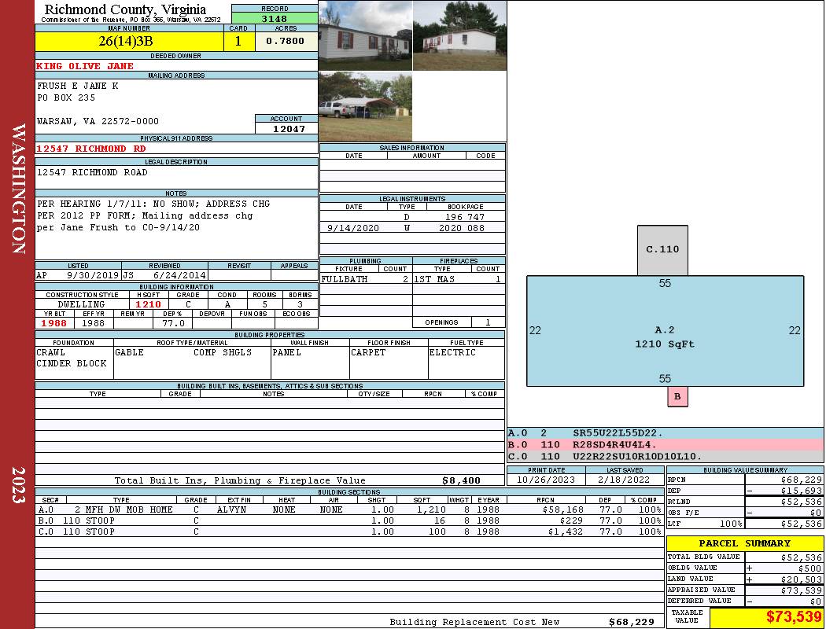This screenshot has height=629, width=826.
Task: Click sketch code R28SD4R4U4L4
Action: 614,445
